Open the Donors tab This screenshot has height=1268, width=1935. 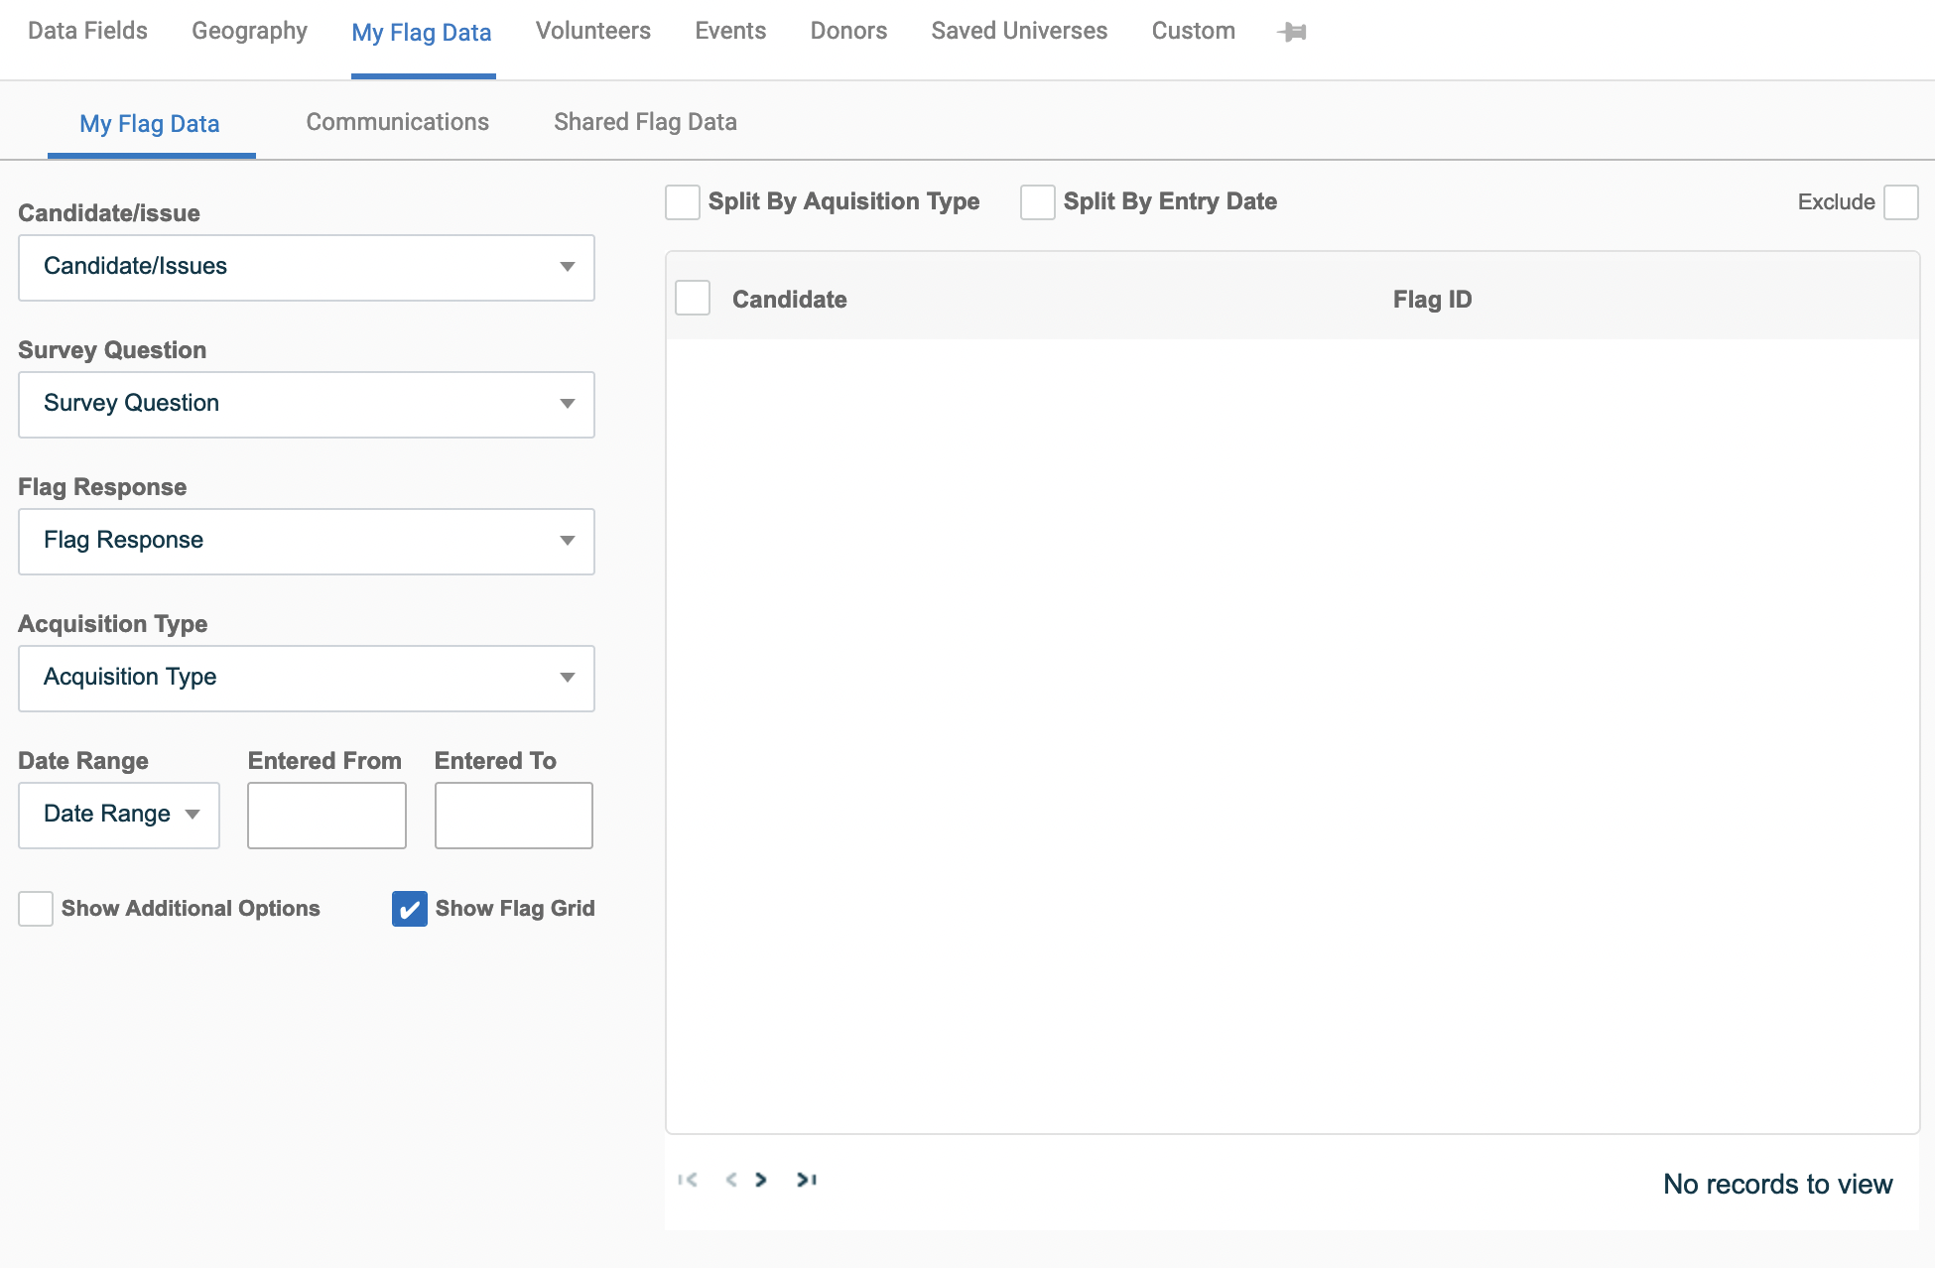(848, 31)
